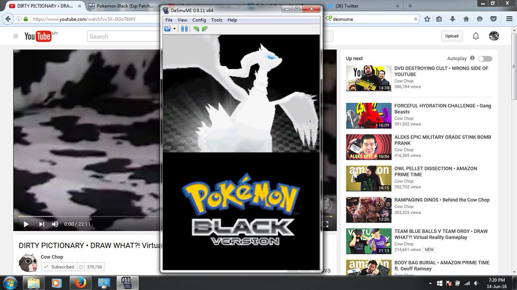The height and width of the screenshot is (290, 517).
Task: Click the YouTube logo
Action: pos(38,37)
